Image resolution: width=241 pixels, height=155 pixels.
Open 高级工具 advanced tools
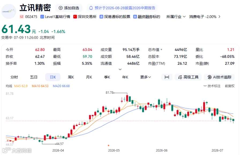(x=188, y=77)
